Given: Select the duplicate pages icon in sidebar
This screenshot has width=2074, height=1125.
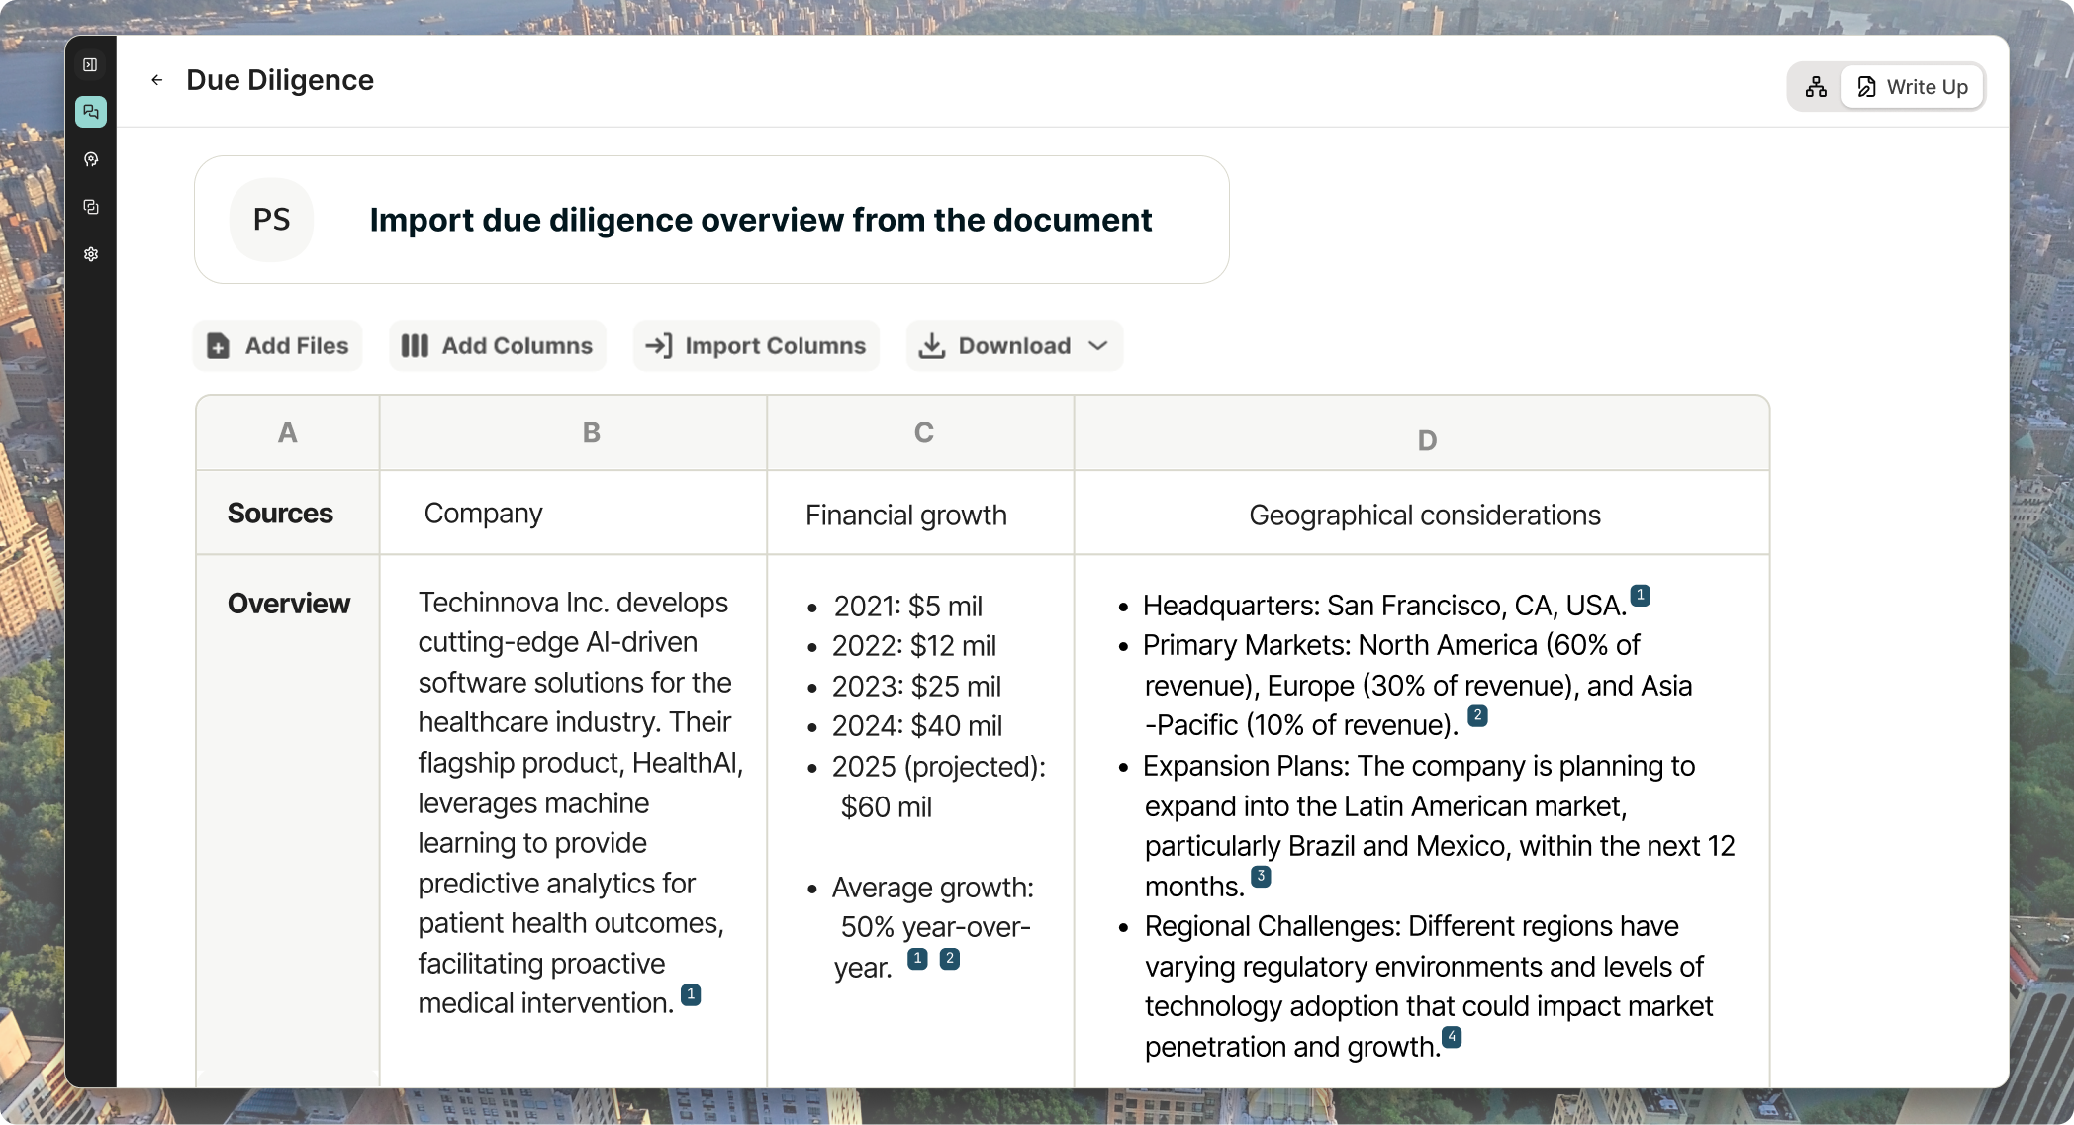Looking at the screenshot, I should click(x=91, y=207).
